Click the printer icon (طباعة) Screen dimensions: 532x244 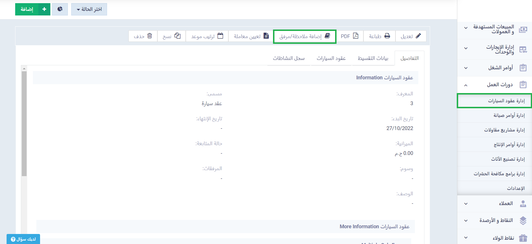pos(387,36)
